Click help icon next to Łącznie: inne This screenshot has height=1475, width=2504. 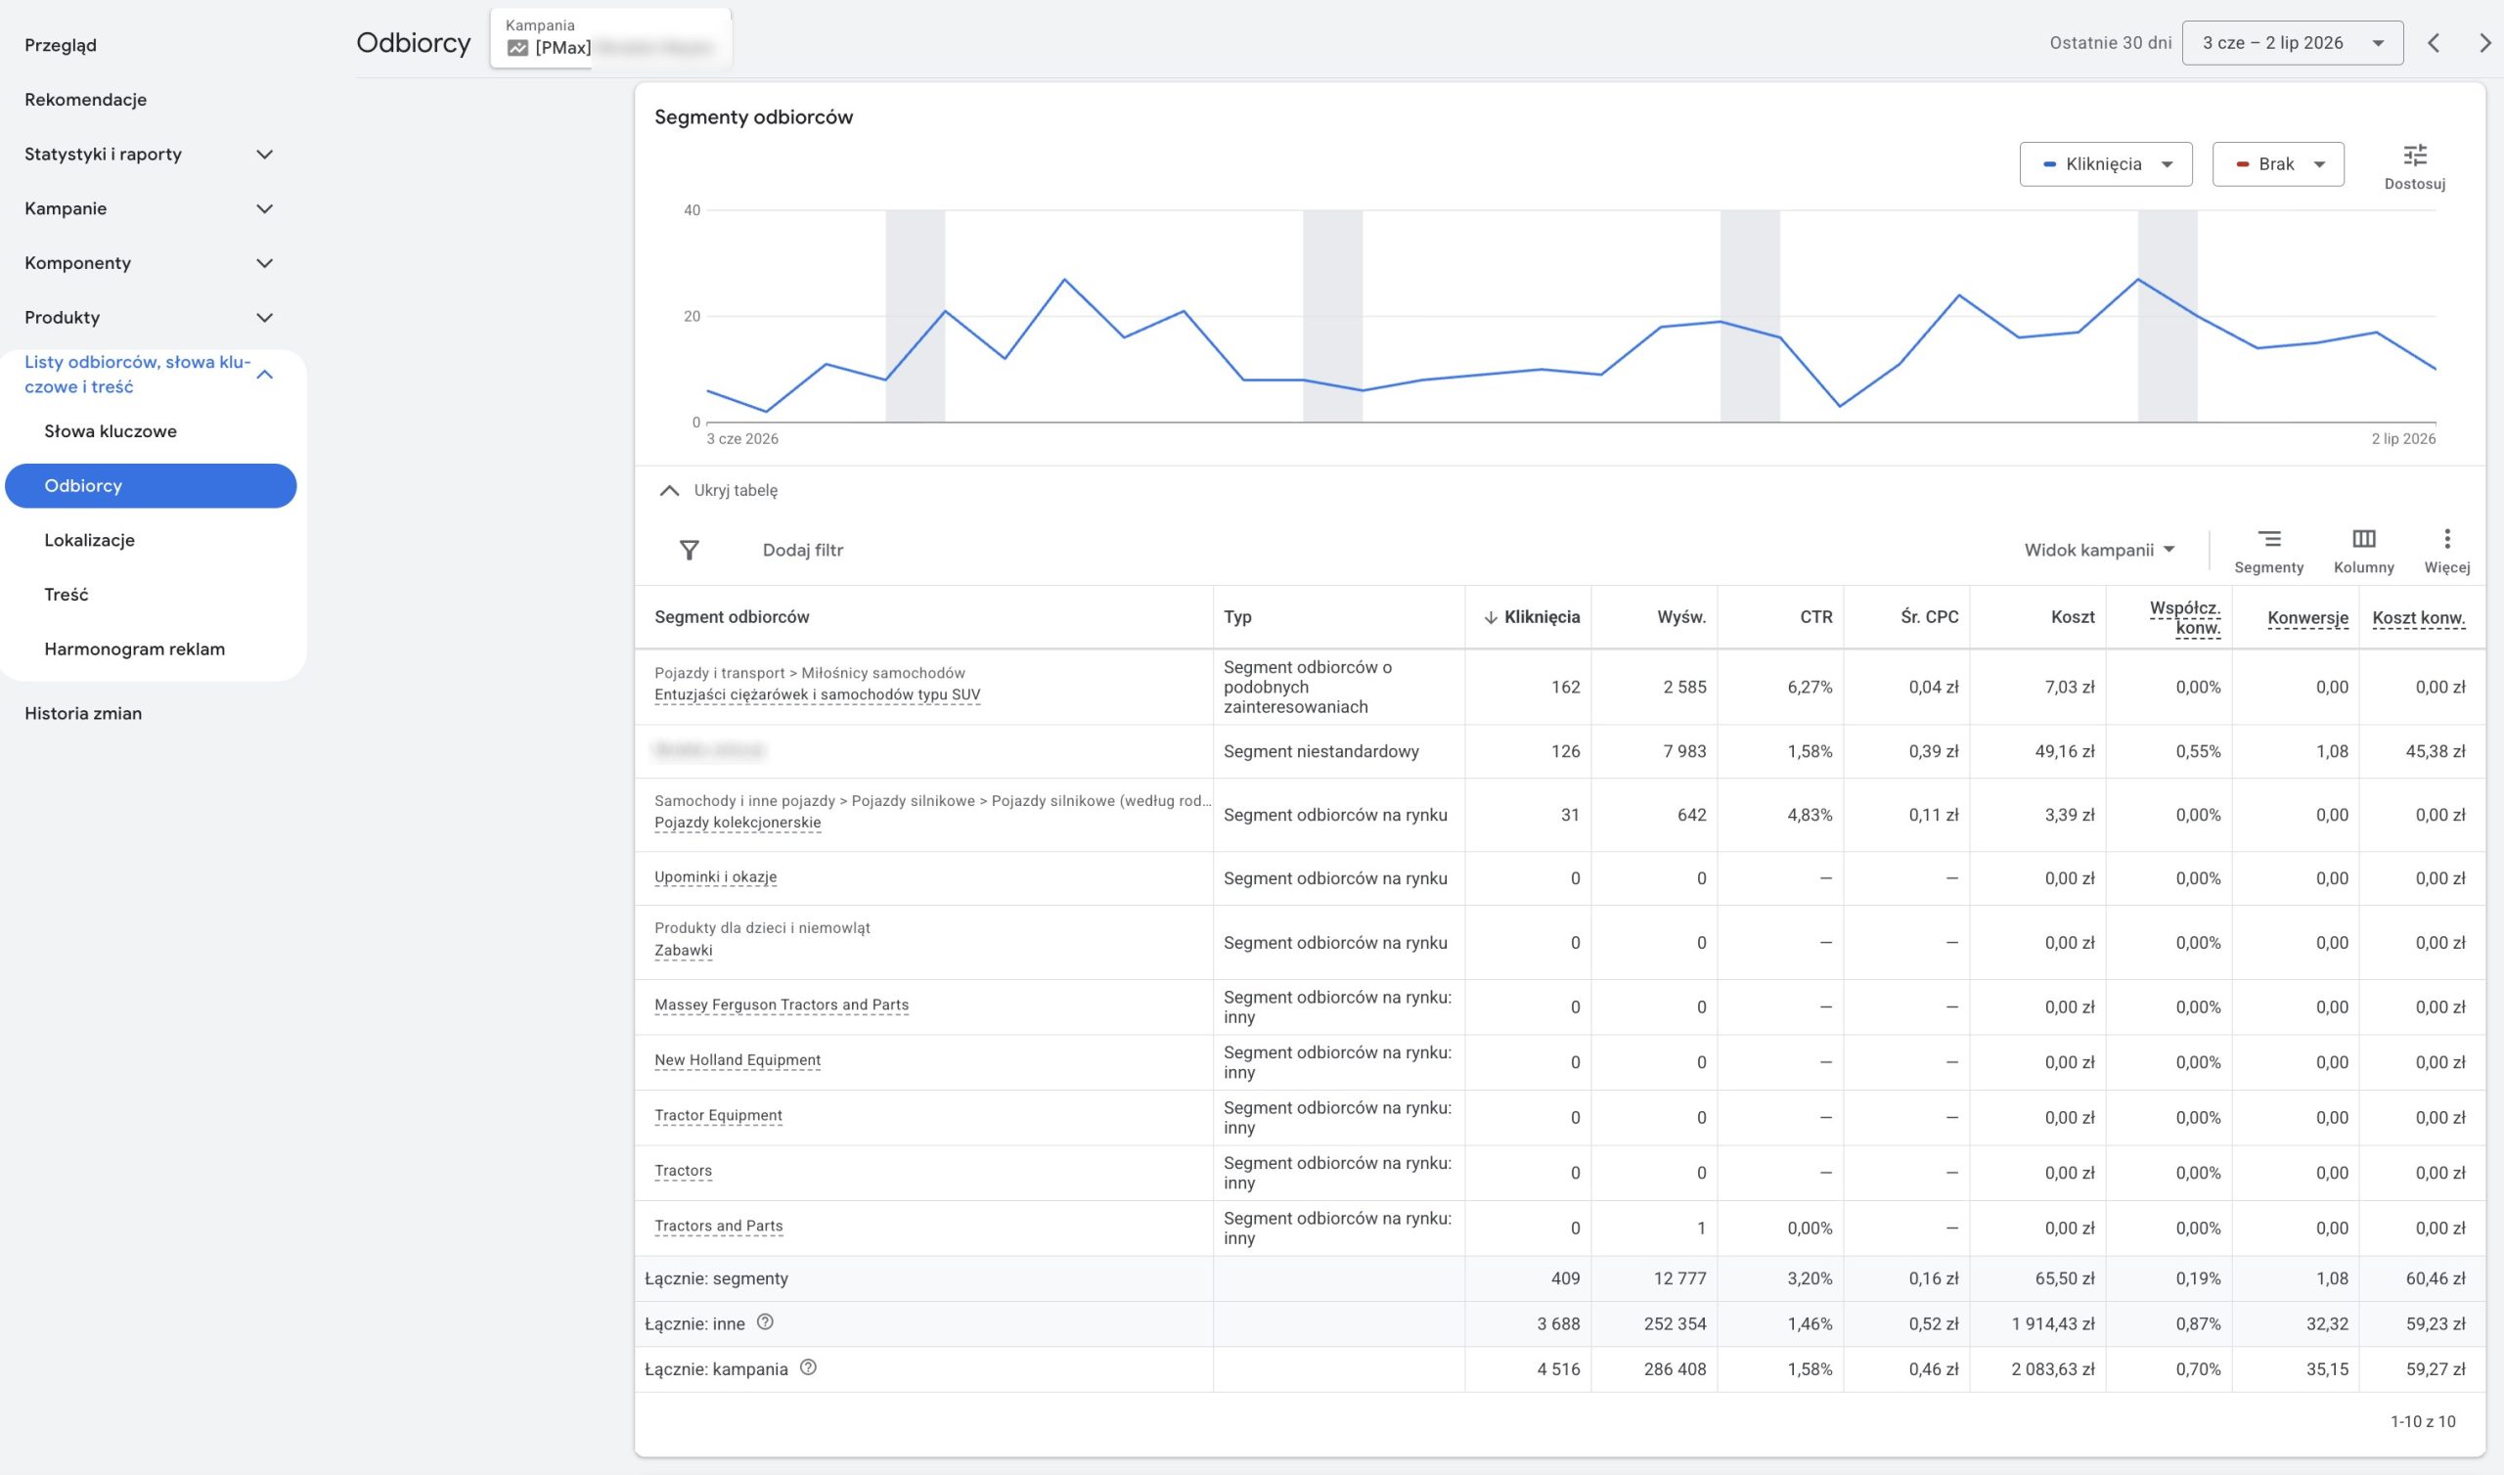(x=765, y=1322)
